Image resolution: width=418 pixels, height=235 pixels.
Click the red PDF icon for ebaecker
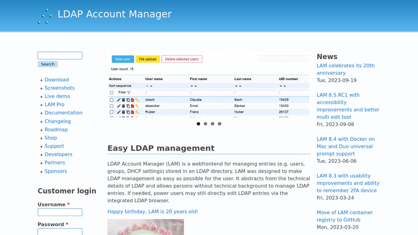(132, 106)
